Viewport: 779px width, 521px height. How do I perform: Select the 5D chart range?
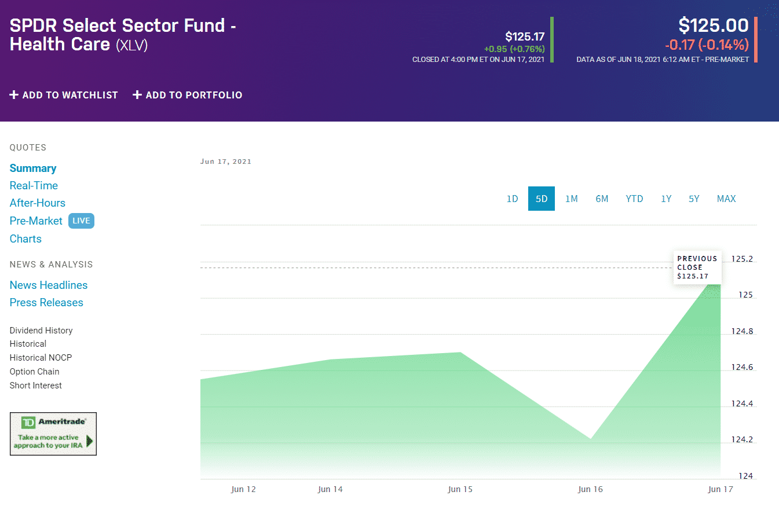(542, 199)
